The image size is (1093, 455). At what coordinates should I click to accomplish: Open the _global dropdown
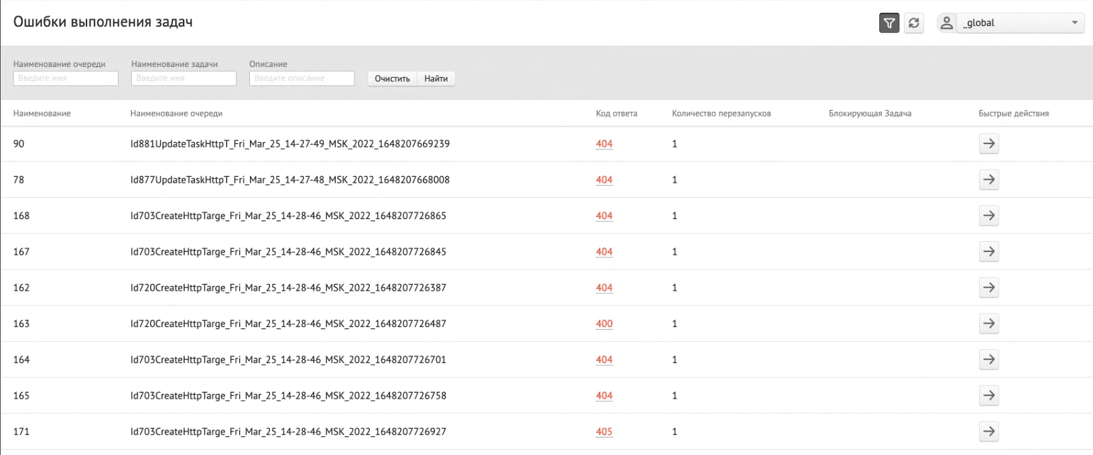point(1020,23)
